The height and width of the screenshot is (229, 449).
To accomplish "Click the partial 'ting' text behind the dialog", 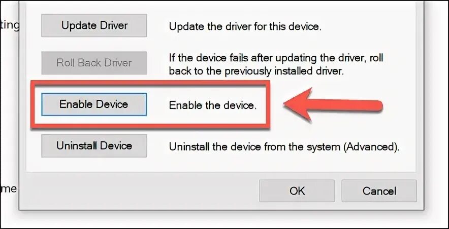I will point(10,25).
